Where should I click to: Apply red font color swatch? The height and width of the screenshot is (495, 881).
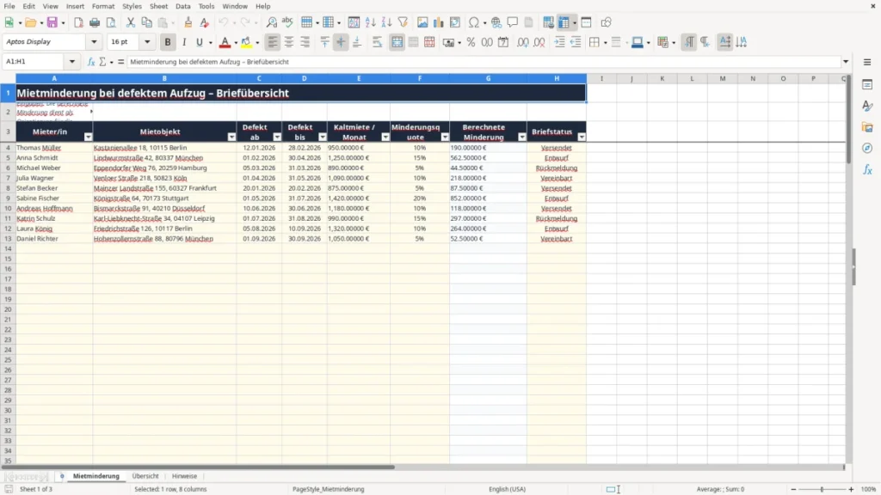[225, 42]
